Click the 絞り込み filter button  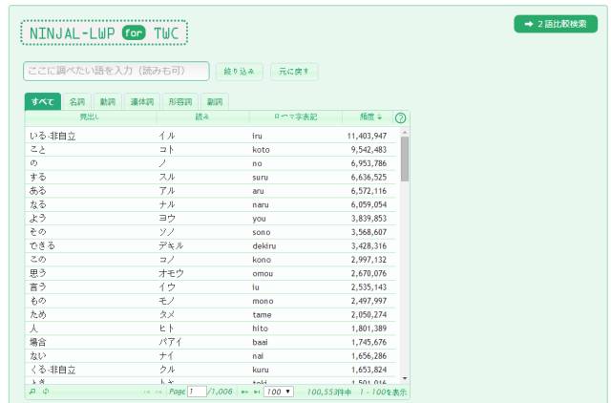239,72
